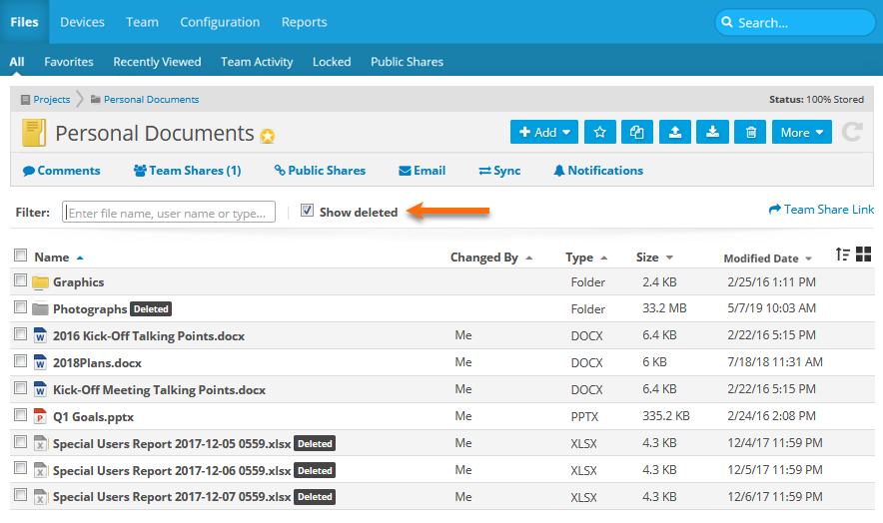Viewport: 883px width, 523px height.
Task: Open the Team Share Link
Action: click(821, 210)
